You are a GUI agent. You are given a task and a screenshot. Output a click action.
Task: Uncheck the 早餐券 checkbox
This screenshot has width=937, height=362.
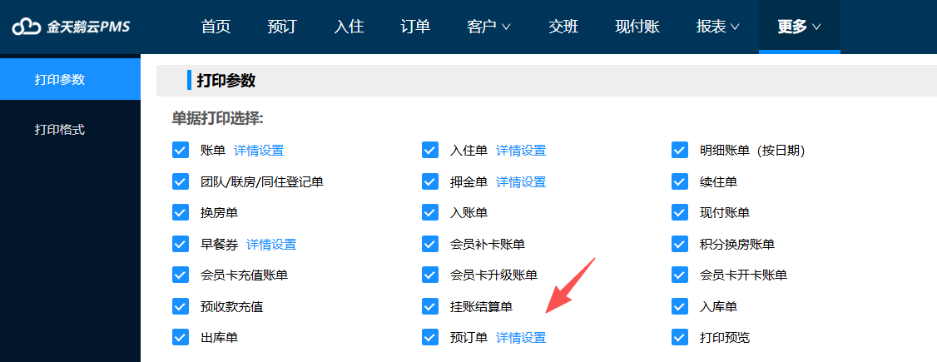tap(181, 244)
